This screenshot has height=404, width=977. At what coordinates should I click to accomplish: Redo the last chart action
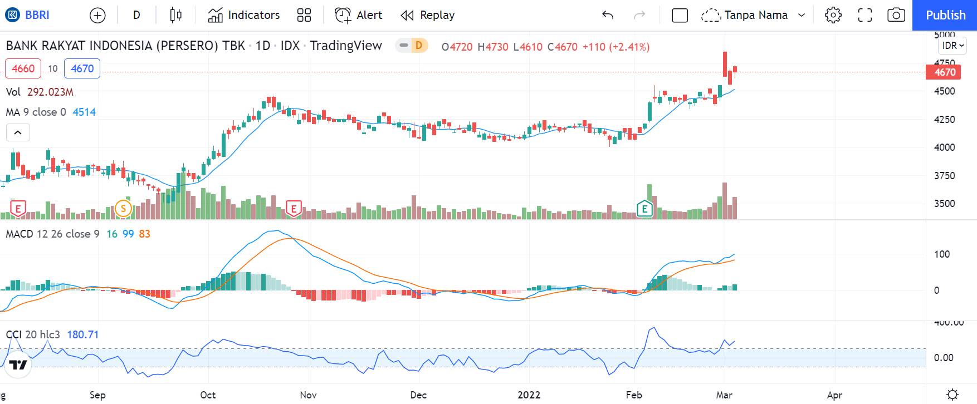[639, 15]
